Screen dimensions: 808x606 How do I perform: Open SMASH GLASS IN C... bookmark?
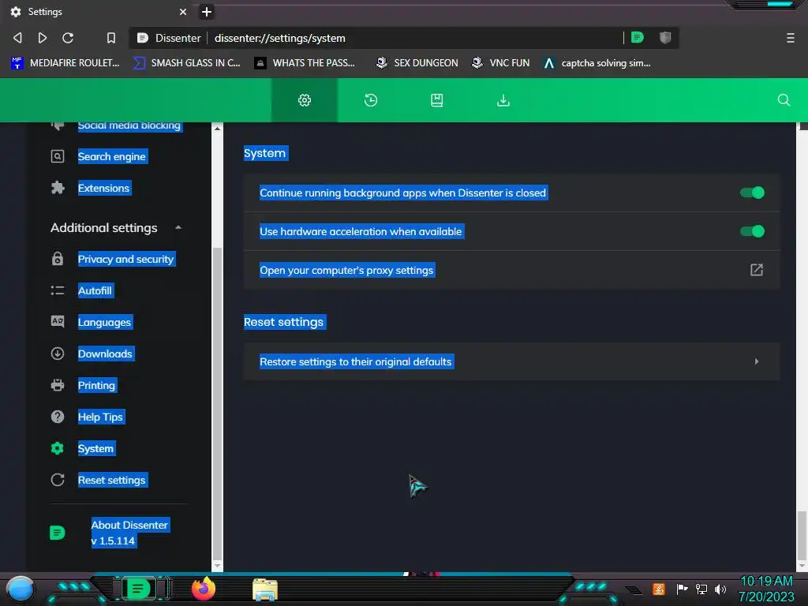pos(187,63)
